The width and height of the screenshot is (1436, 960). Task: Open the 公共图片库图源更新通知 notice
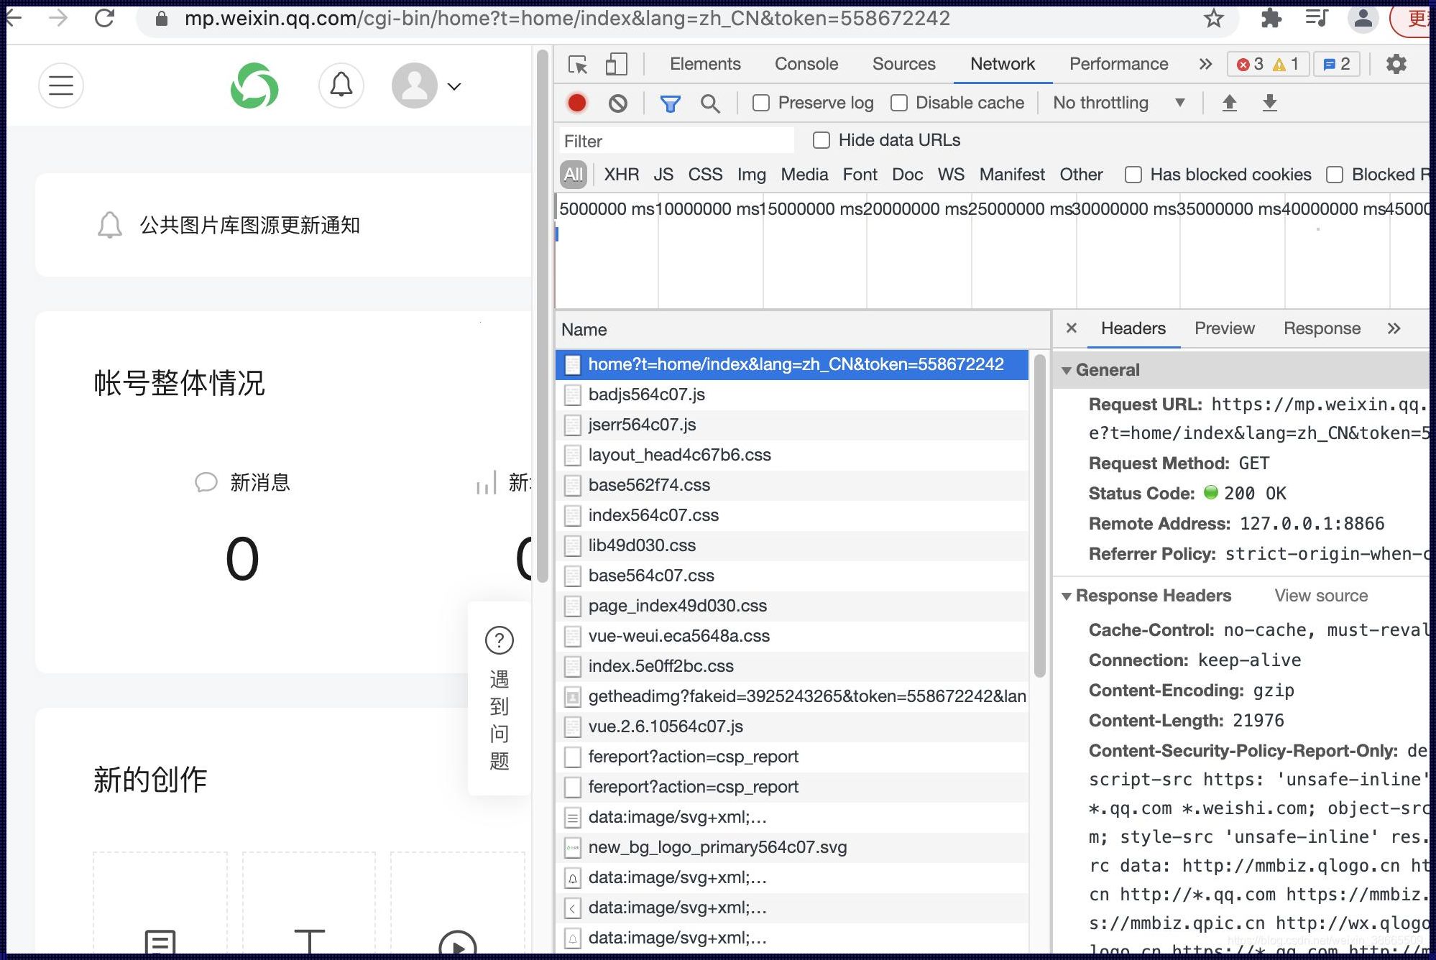[x=249, y=225]
